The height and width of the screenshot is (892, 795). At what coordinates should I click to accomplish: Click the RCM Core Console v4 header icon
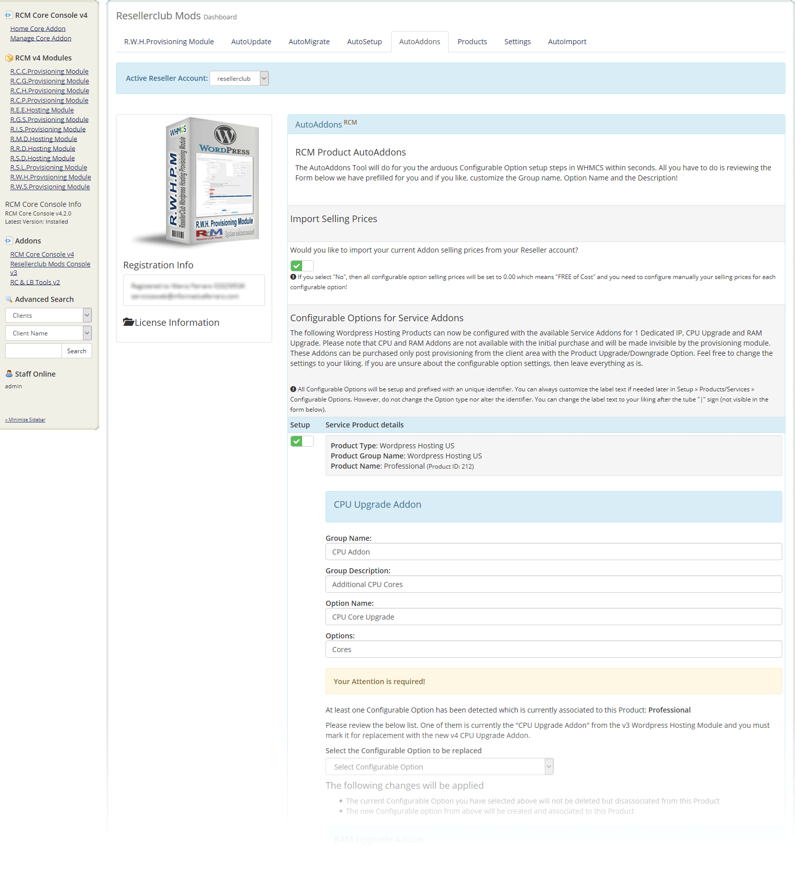pyautogui.click(x=9, y=15)
